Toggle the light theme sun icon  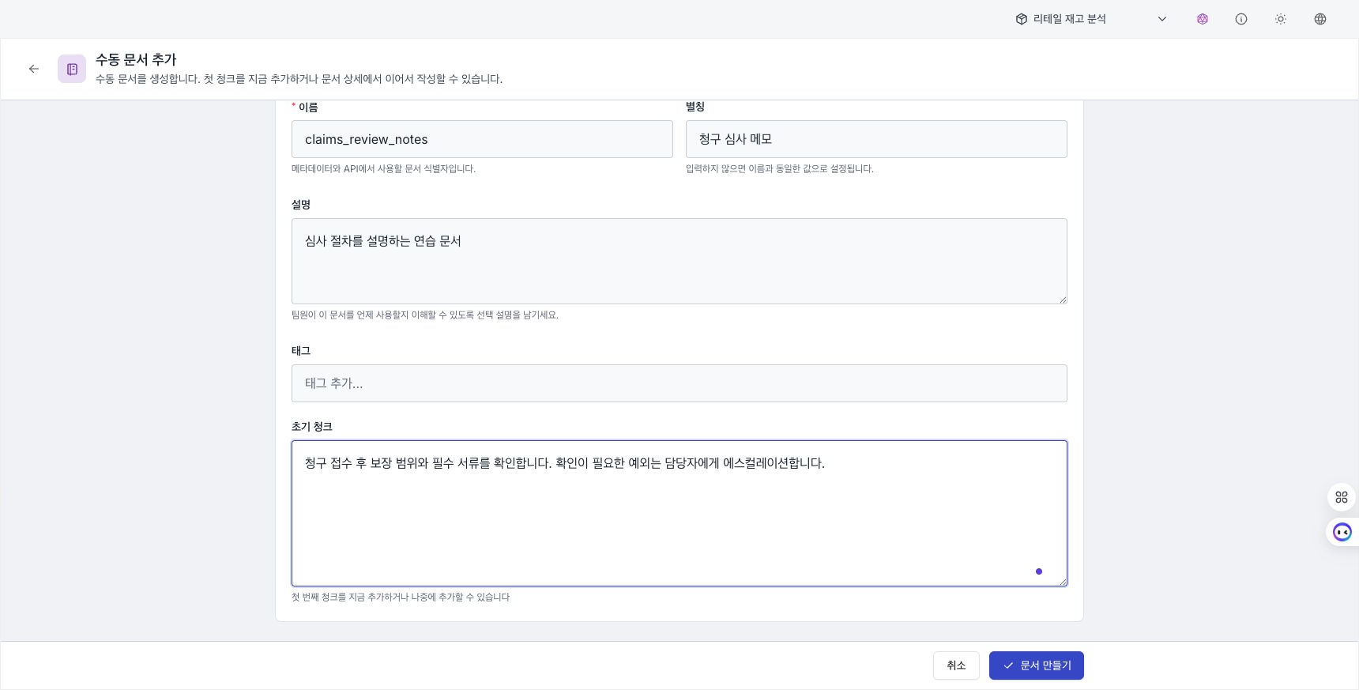(1281, 19)
